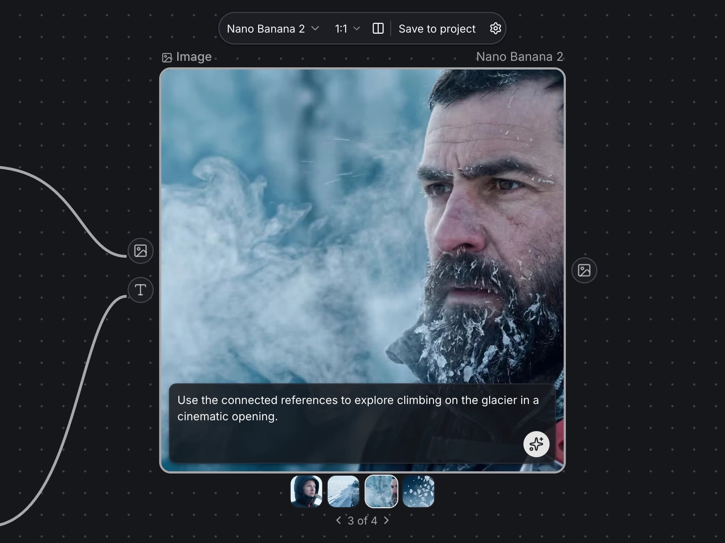This screenshot has width=725, height=543.
Task: Click Save to project
Action: [x=437, y=29]
